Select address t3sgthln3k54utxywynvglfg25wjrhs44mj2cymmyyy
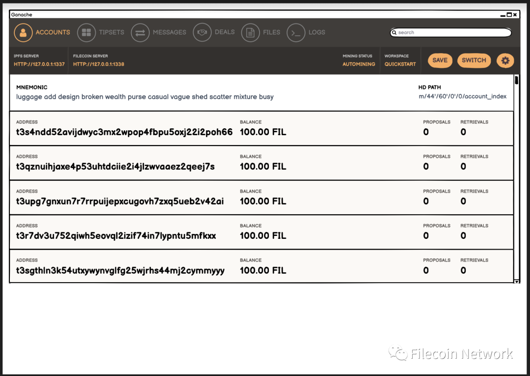Image resolution: width=530 pixels, height=376 pixels. coord(120,270)
